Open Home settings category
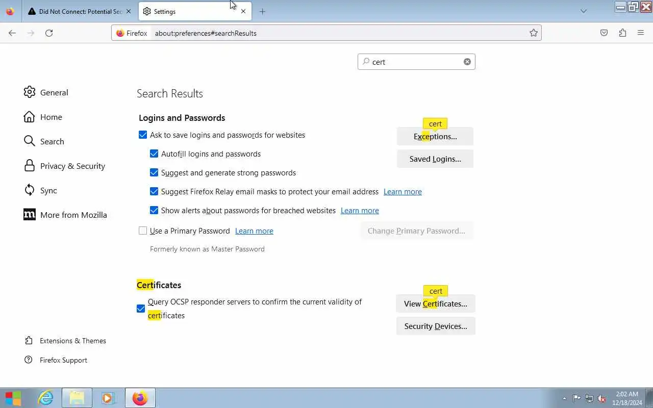 [x=43, y=117]
